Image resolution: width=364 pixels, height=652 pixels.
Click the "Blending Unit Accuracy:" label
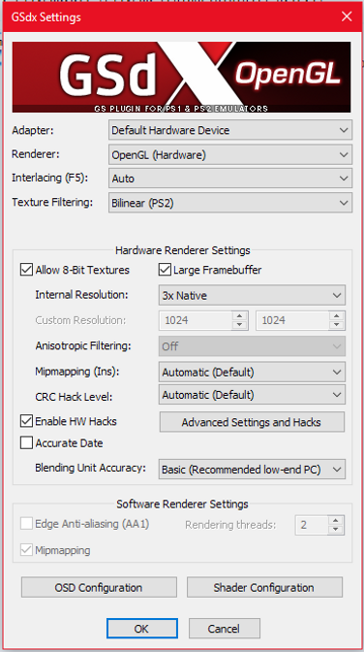[90, 468]
